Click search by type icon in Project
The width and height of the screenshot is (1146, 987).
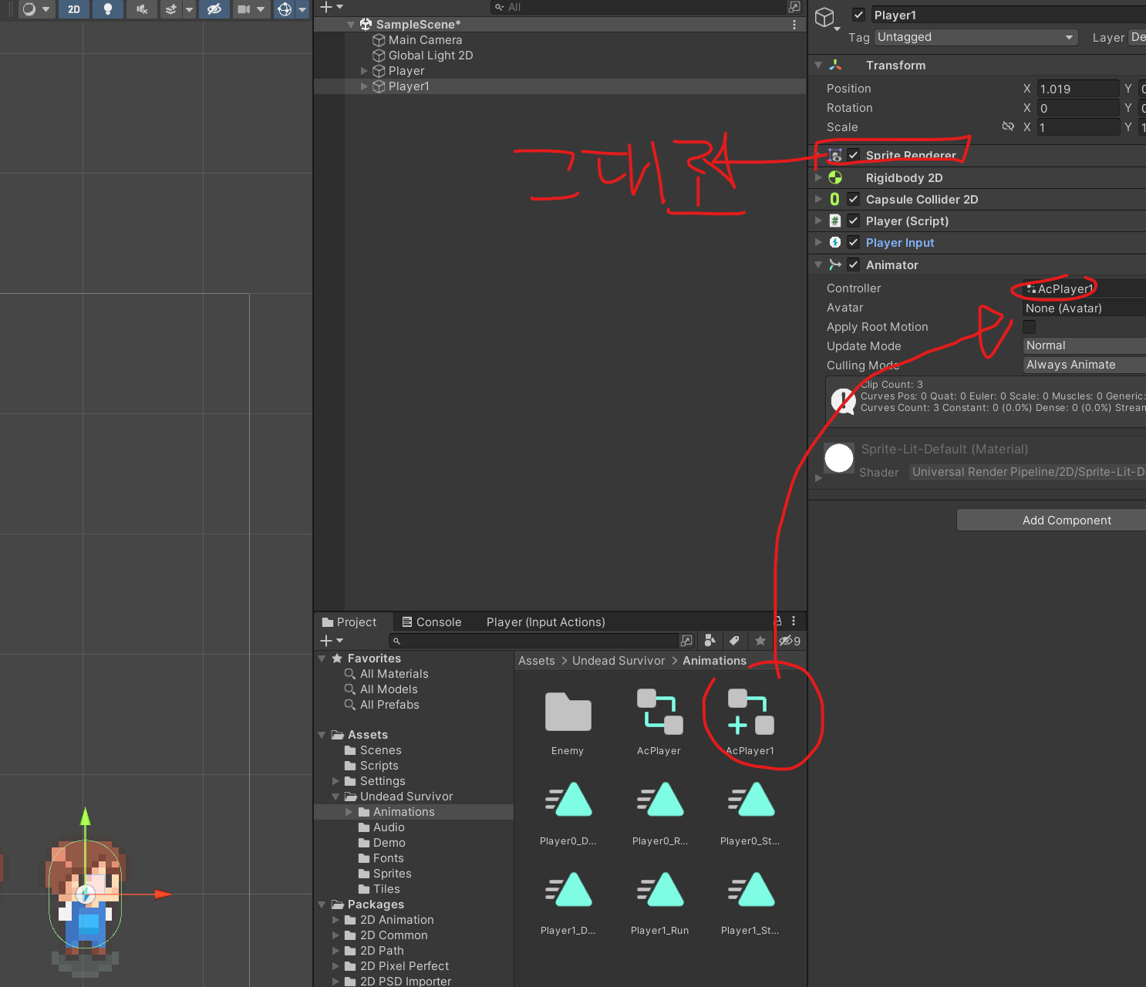(710, 641)
